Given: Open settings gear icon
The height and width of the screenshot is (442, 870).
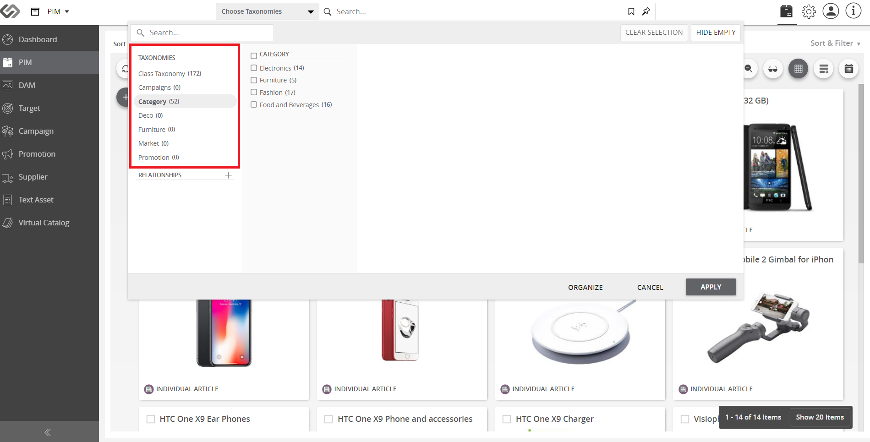Looking at the screenshot, I should coord(809,11).
